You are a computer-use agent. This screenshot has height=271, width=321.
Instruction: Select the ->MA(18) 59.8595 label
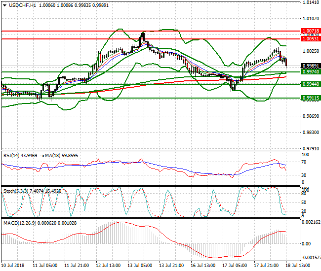pos(59,156)
